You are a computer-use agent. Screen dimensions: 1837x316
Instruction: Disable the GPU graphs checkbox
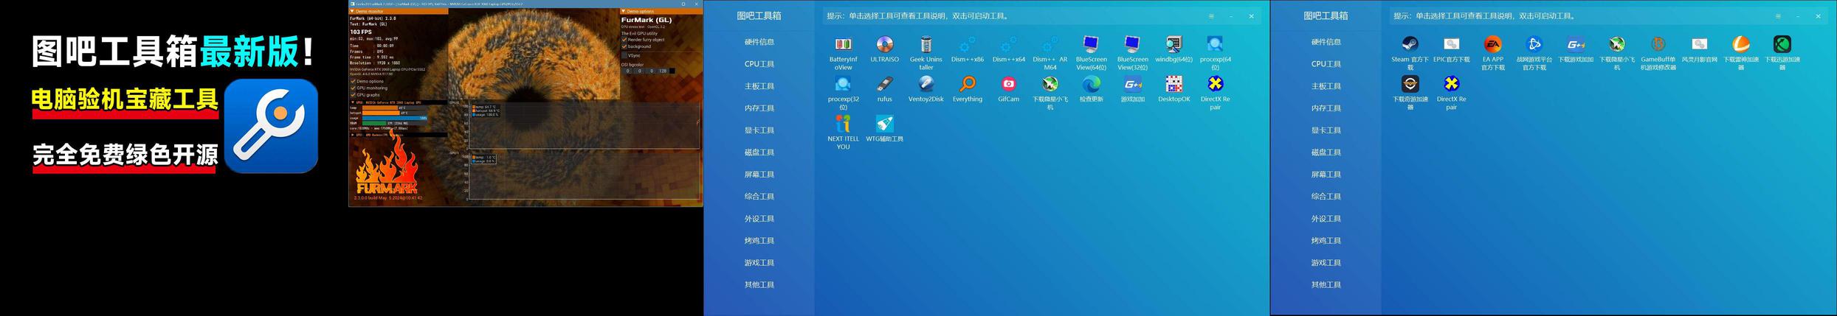[354, 95]
